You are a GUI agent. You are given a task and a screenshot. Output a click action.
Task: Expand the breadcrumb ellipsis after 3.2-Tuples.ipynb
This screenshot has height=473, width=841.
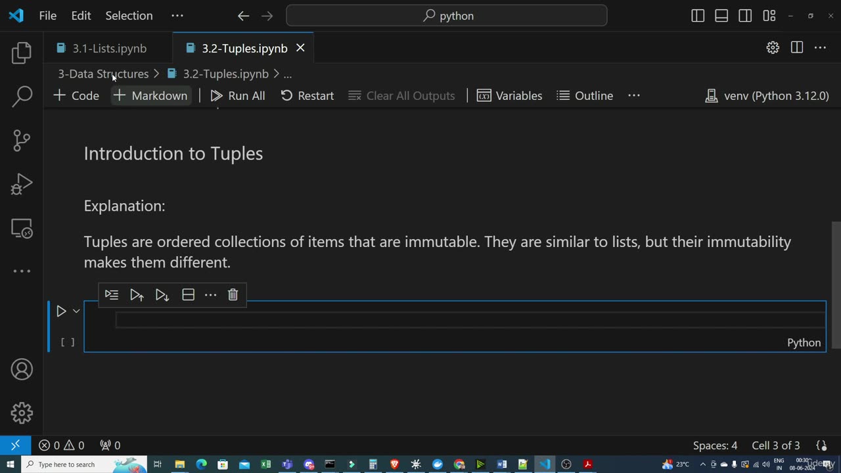287,74
